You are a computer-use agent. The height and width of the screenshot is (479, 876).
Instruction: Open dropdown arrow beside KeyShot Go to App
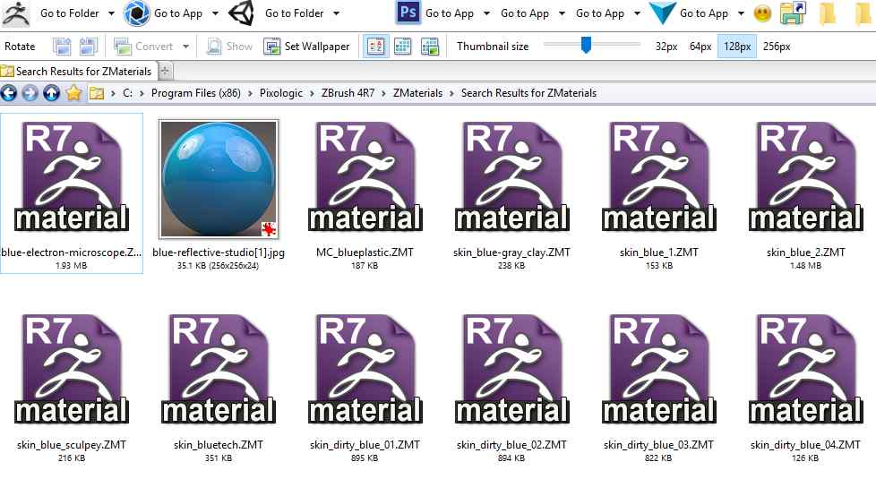[x=216, y=13]
